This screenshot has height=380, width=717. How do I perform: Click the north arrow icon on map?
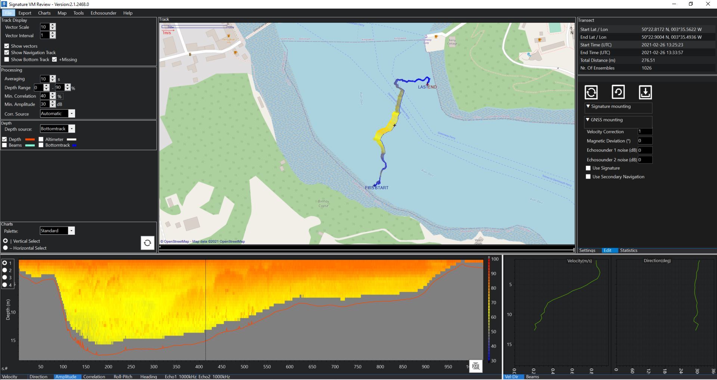571,30
